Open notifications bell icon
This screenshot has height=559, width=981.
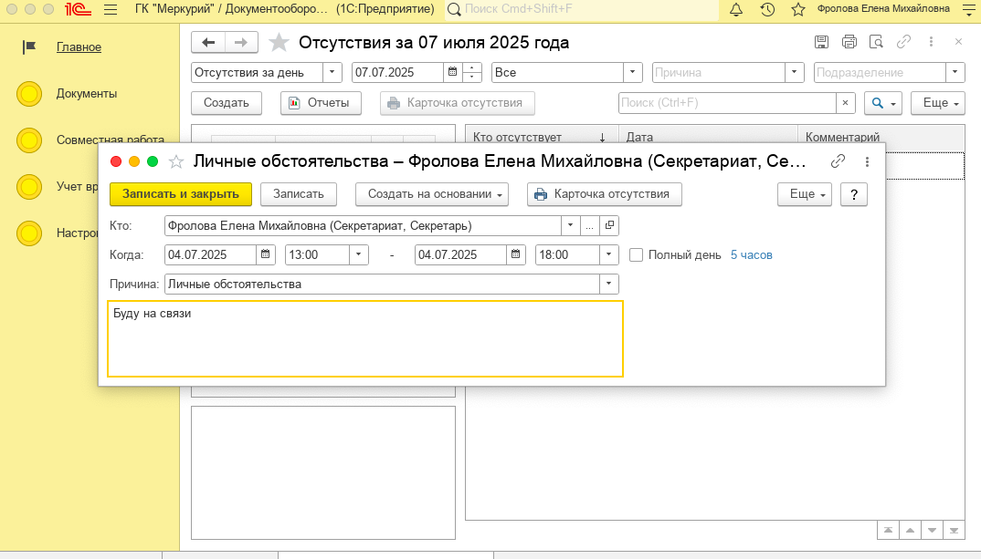[x=736, y=10]
